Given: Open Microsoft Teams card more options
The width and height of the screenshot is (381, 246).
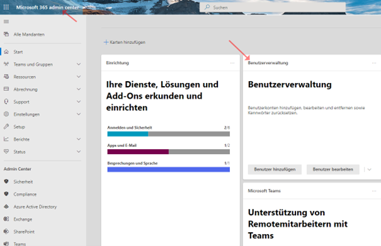Looking at the screenshot, I should [374, 191].
